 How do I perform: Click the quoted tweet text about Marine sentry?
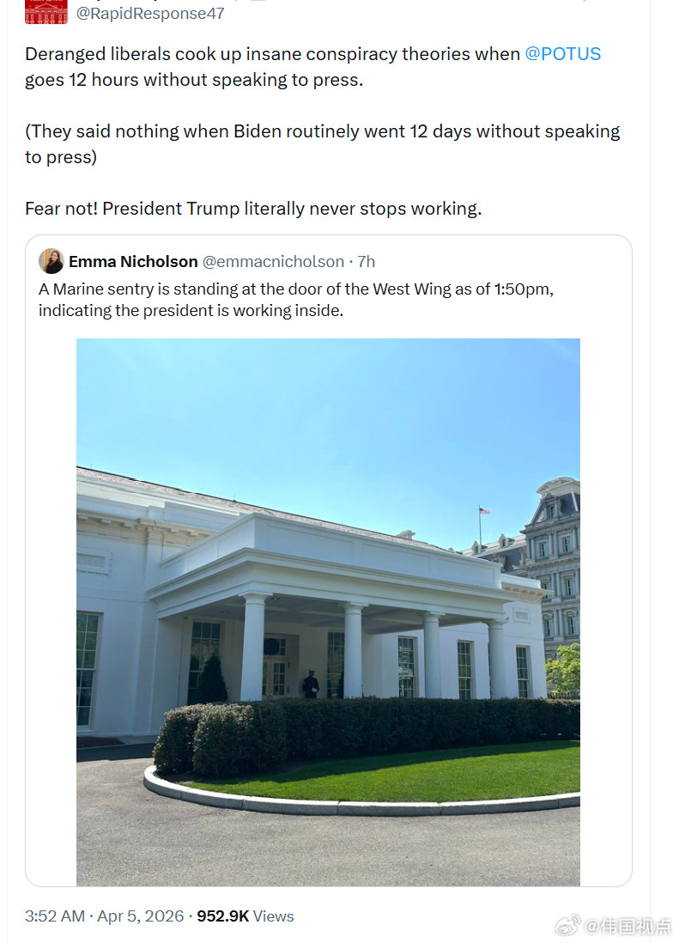click(295, 300)
